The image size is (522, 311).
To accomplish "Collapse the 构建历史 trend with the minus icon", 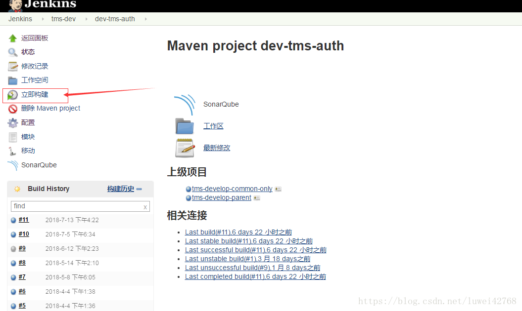I will point(139,189).
